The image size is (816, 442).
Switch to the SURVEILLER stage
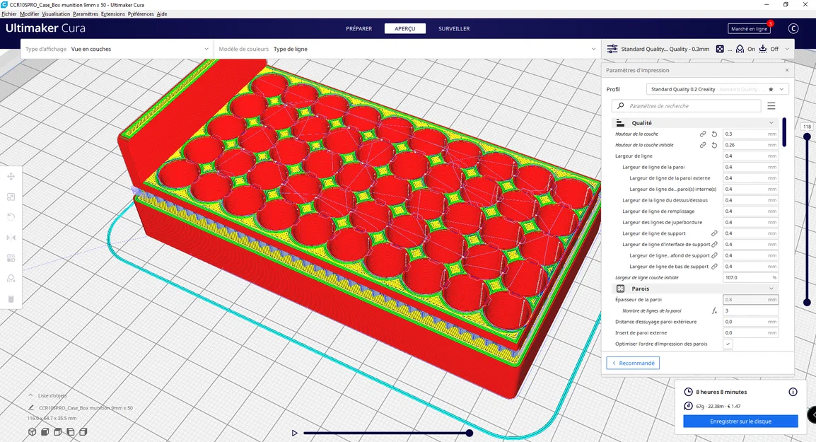[454, 28]
